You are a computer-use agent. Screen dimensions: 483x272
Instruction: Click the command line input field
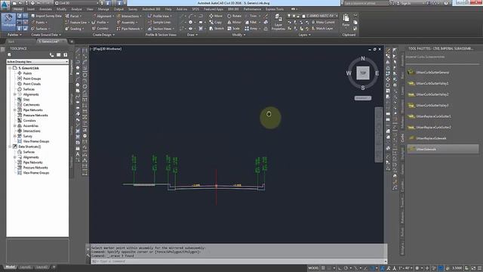pos(238,261)
